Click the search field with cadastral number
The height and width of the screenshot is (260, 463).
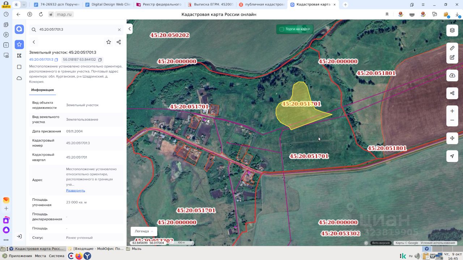(76, 30)
